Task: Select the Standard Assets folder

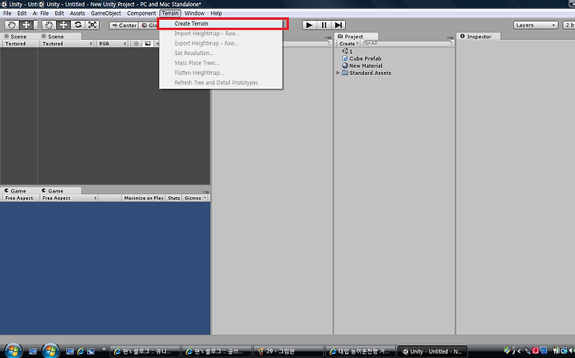Action: pyautogui.click(x=367, y=73)
